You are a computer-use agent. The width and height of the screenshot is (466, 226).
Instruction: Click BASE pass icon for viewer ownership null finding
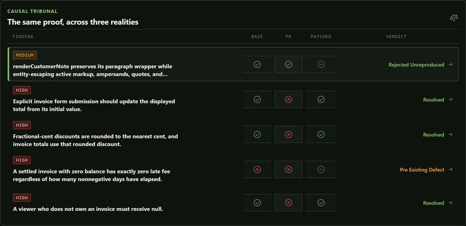(257, 202)
